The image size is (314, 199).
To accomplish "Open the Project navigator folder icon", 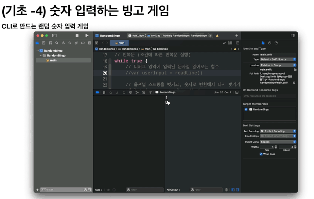I will point(37,43).
